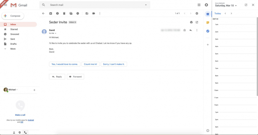This screenshot has width=258, height=135.
Task: Open the main menu hamburger icon
Action: point(6,5)
